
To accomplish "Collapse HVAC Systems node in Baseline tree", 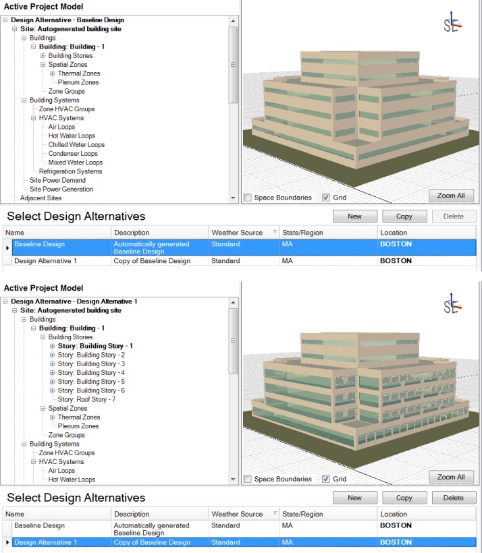I will pos(33,118).
